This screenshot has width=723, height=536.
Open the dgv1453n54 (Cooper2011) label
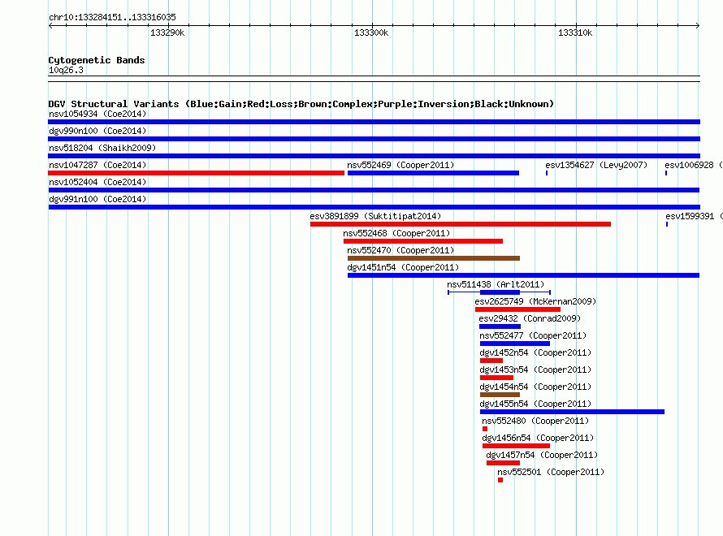pos(535,370)
